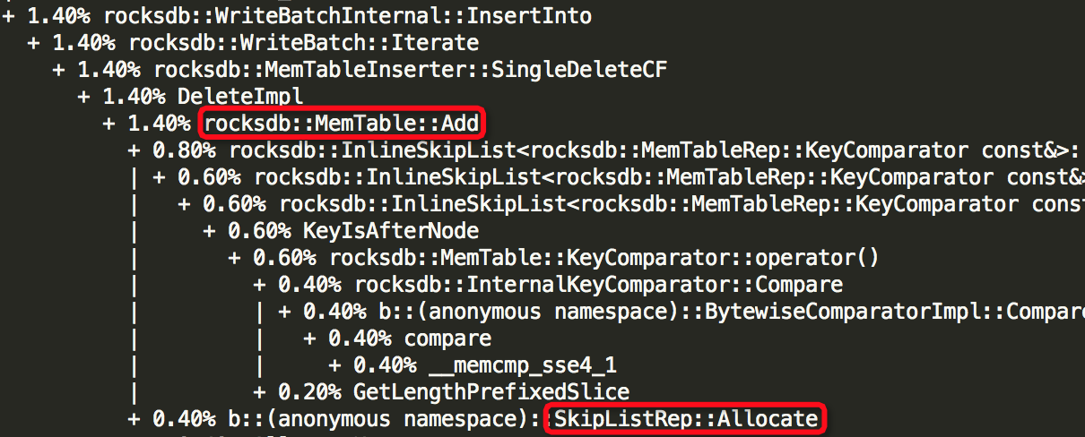Toggle plus marker before SkipListRep::Allocate row

135,418
